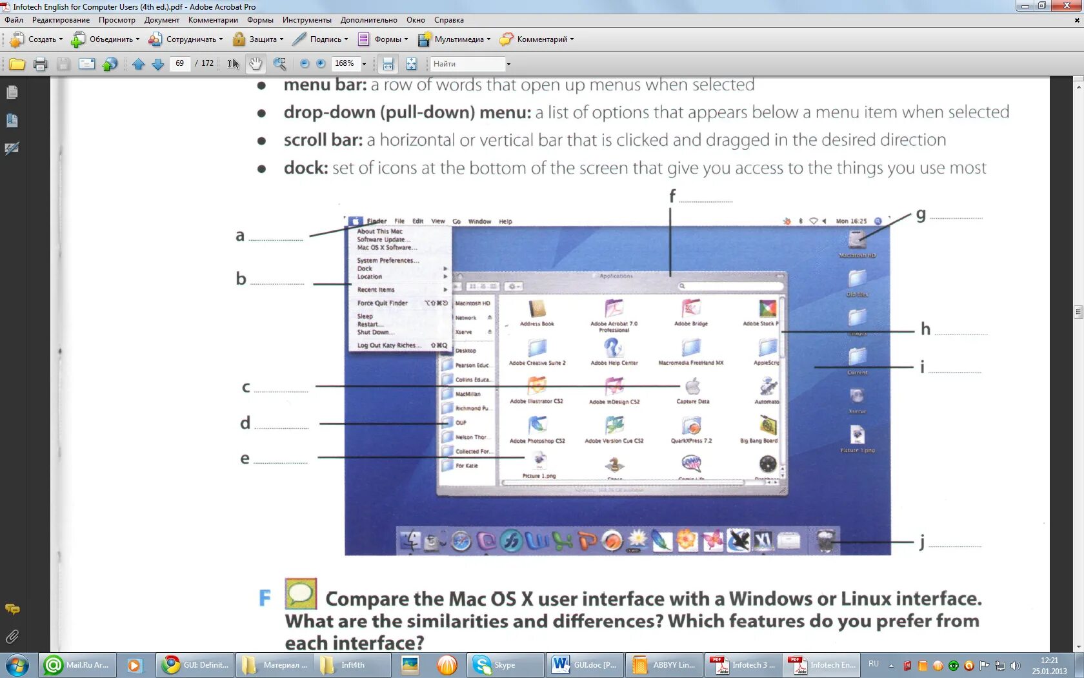Open the Инструменты menu
The image size is (1084, 678).
[307, 20]
